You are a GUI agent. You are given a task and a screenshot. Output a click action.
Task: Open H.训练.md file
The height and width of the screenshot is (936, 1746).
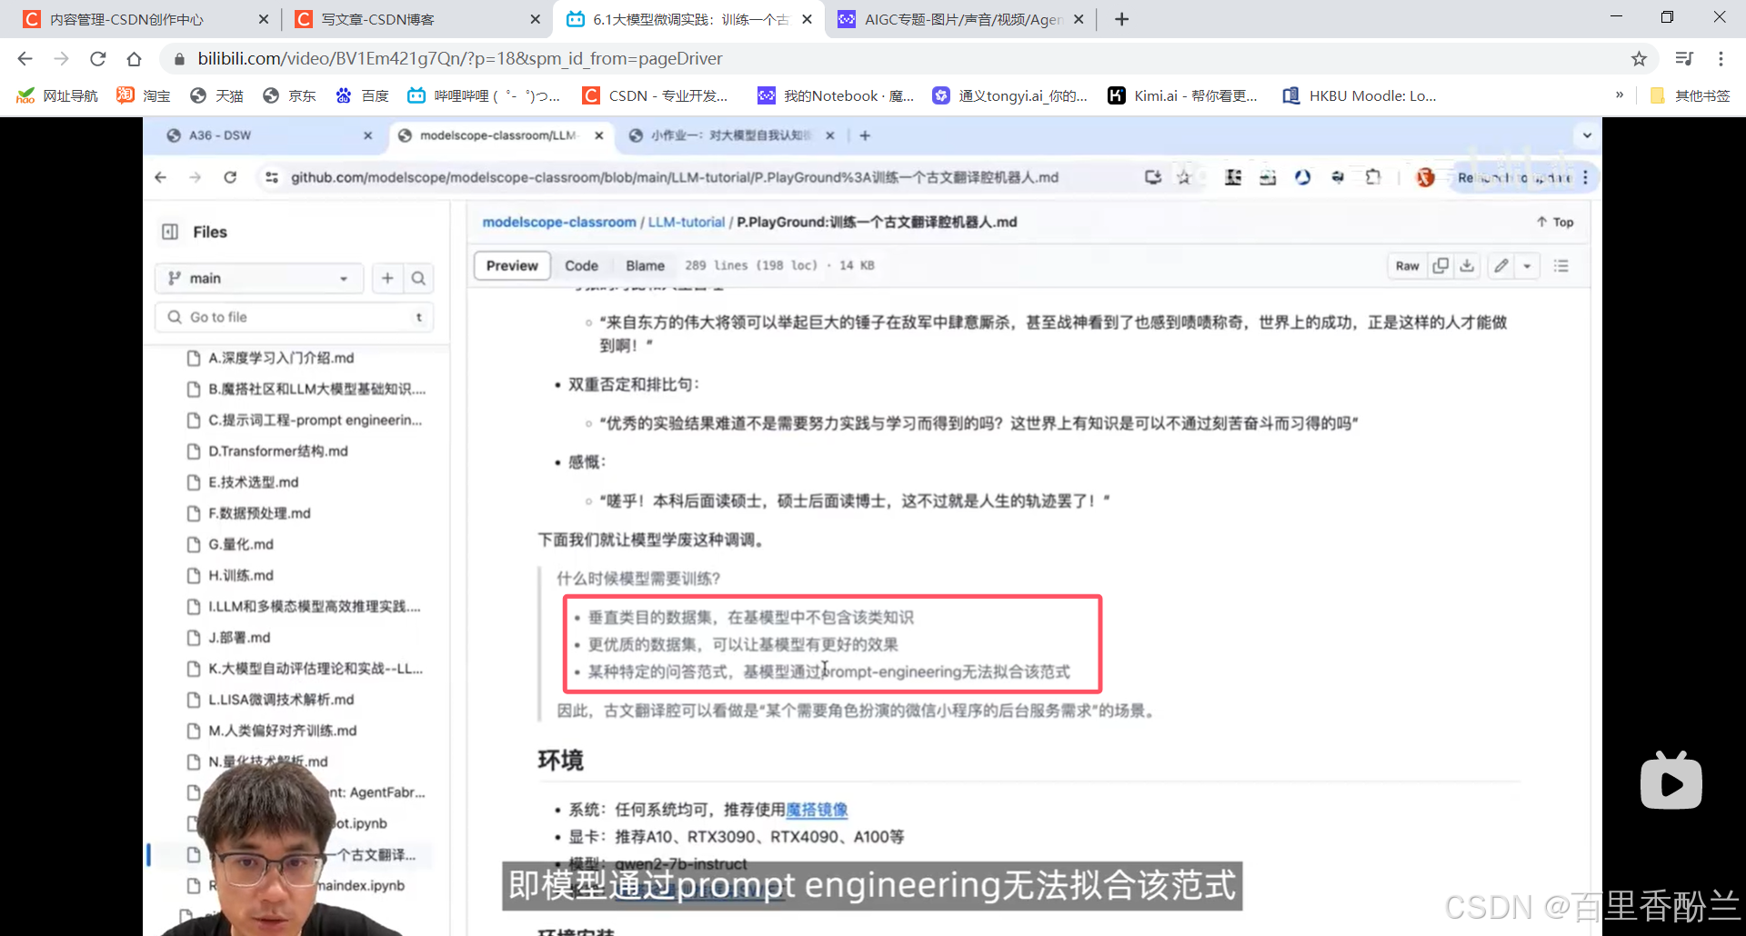(241, 575)
